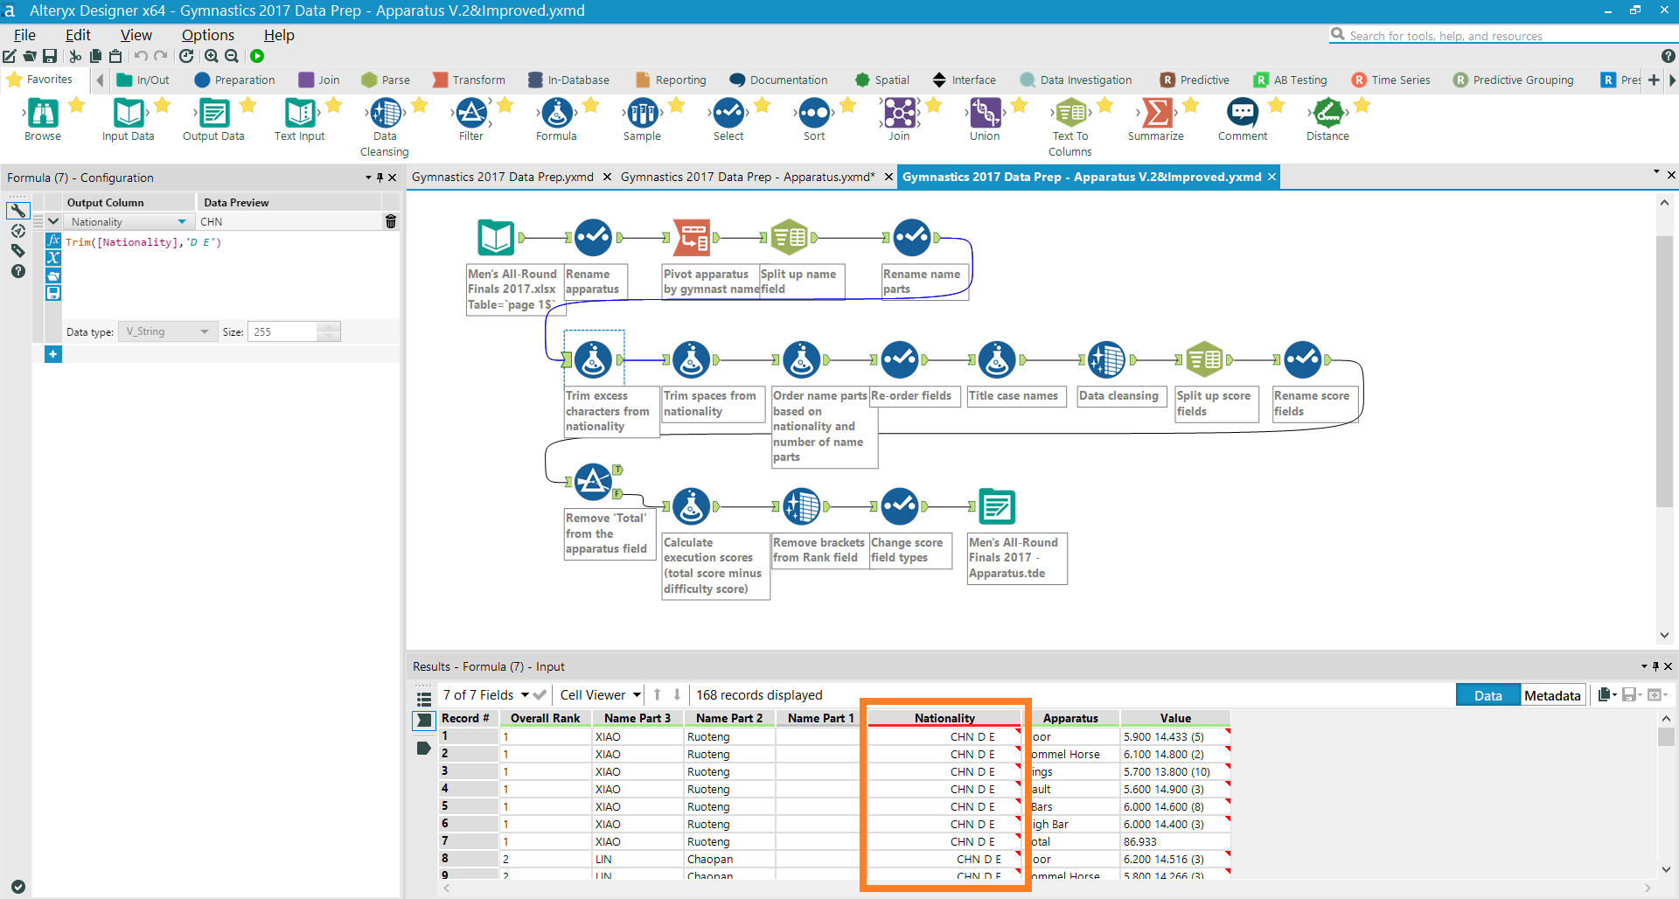Open the Options menu
The image size is (1679, 899).
point(207,35)
